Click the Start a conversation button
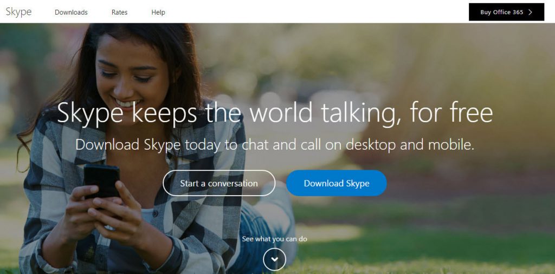The height and width of the screenshot is (274, 555). pyautogui.click(x=219, y=183)
